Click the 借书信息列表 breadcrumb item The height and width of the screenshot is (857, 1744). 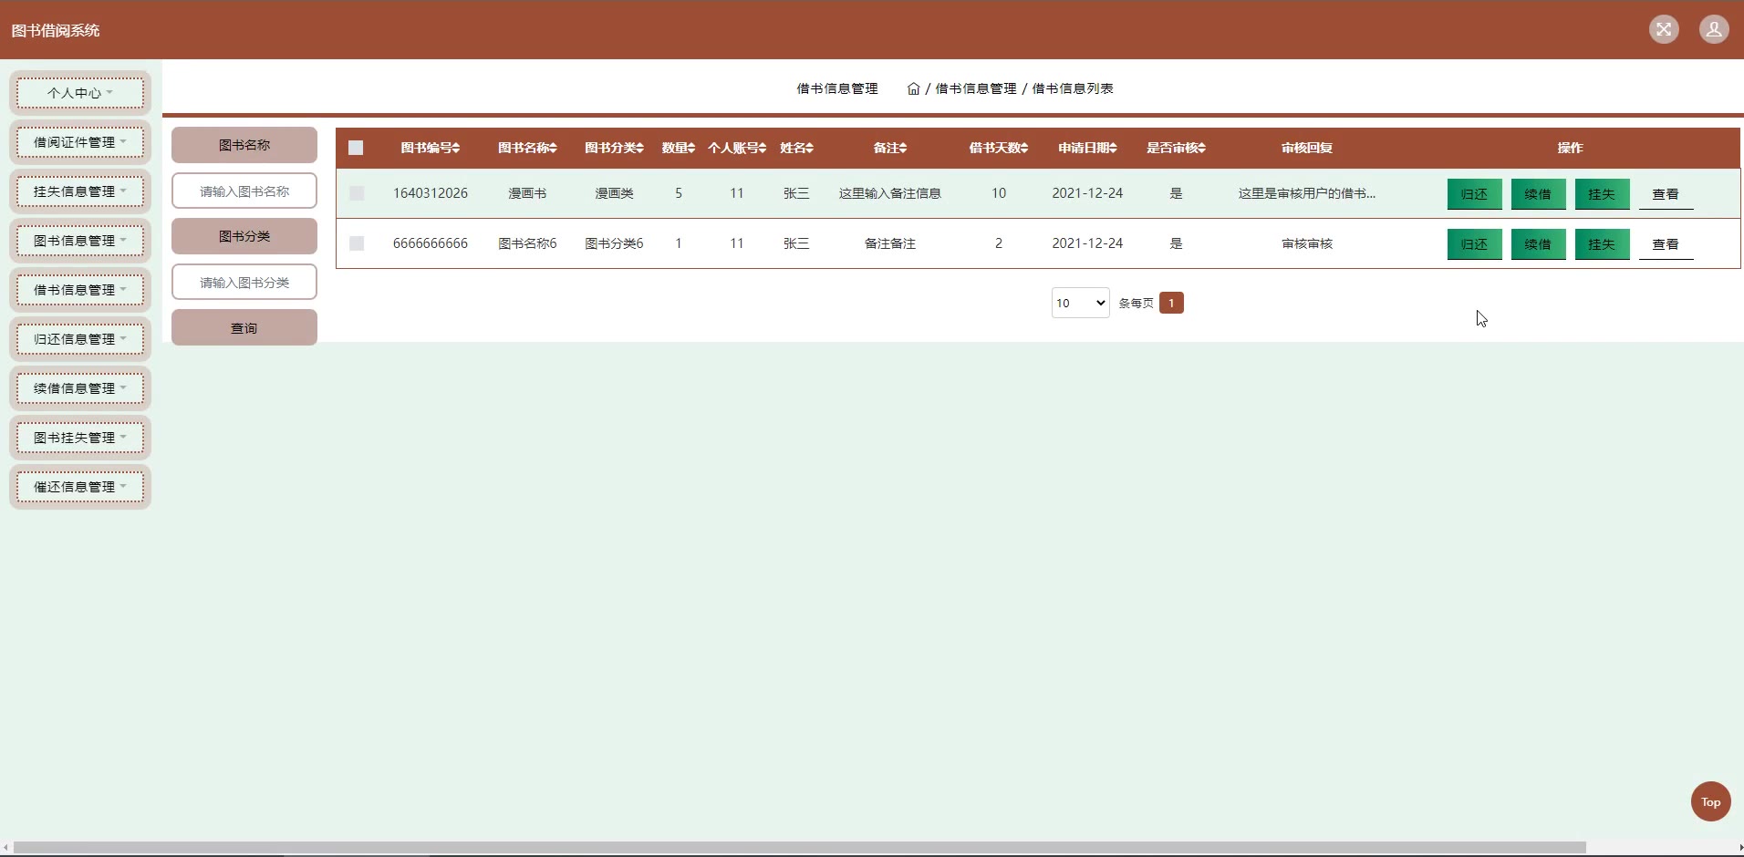coord(1073,88)
